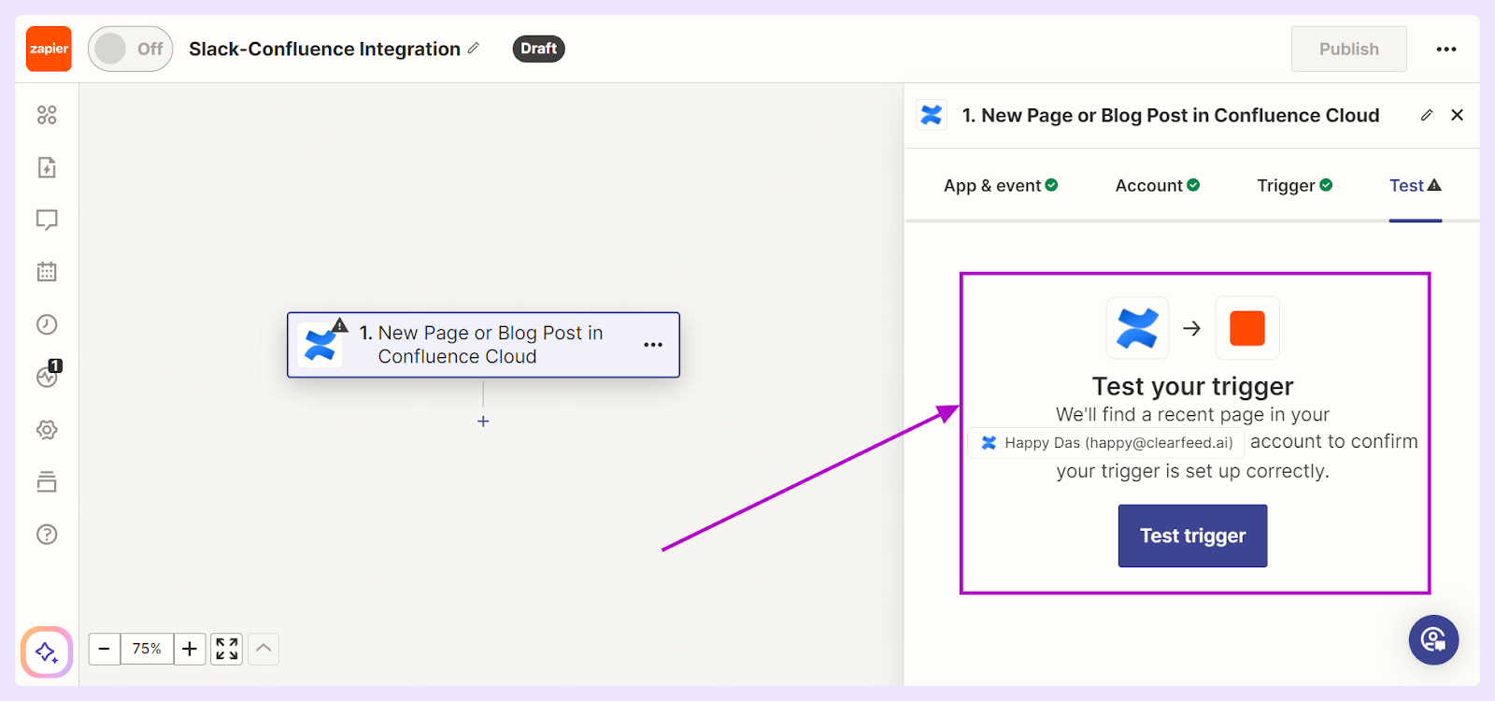Image resolution: width=1495 pixels, height=701 pixels.
Task: Zoom in the canvas with plus button
Action: [x=190, y=649]
